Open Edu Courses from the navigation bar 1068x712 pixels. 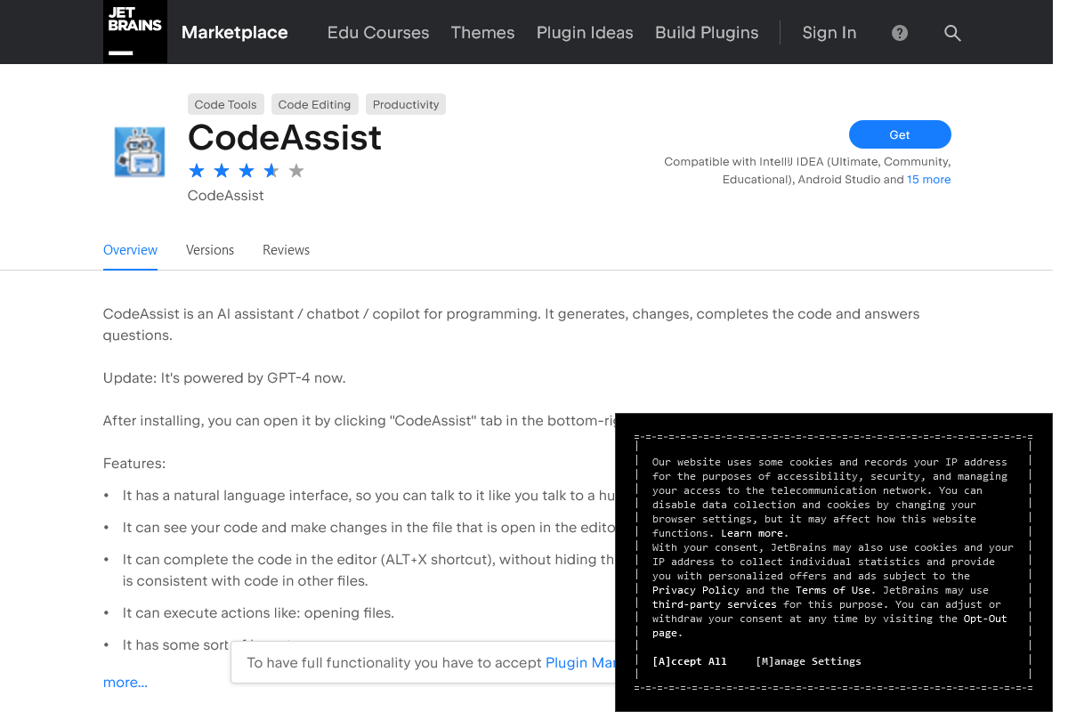click(x=378, y=33)
